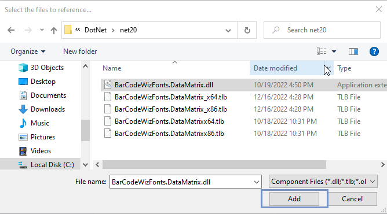
Task: Click the Add button
Action: (294, 199)
